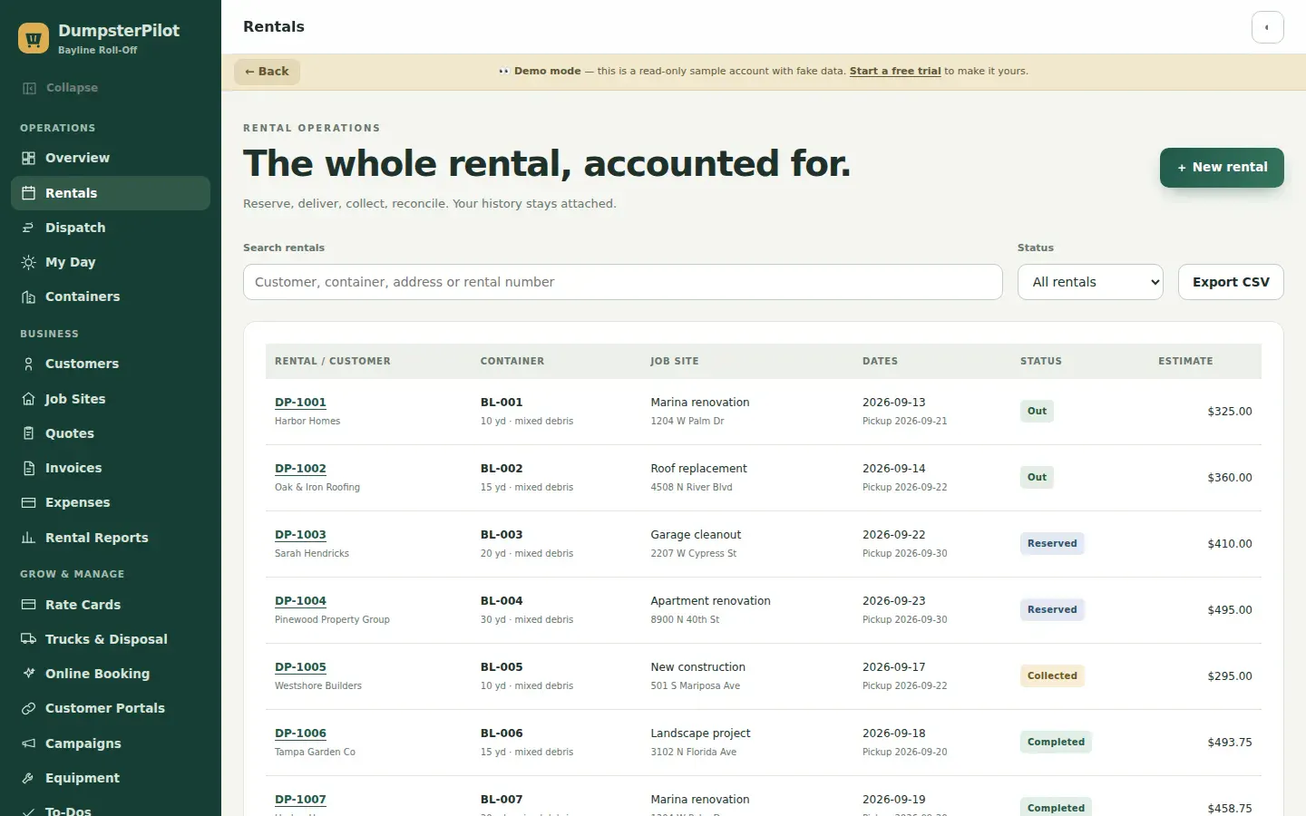Click the Containers building icon
Screen dimensions: 1306x816
29,296
